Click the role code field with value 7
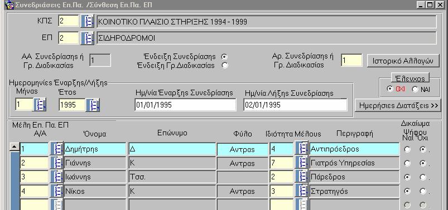The height and width of the screenshot is (210, 448). click(282, 163)
